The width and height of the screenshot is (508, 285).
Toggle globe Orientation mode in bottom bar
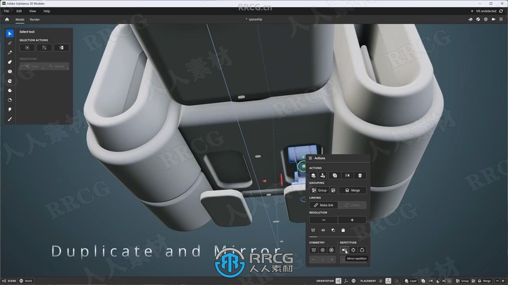354,281
